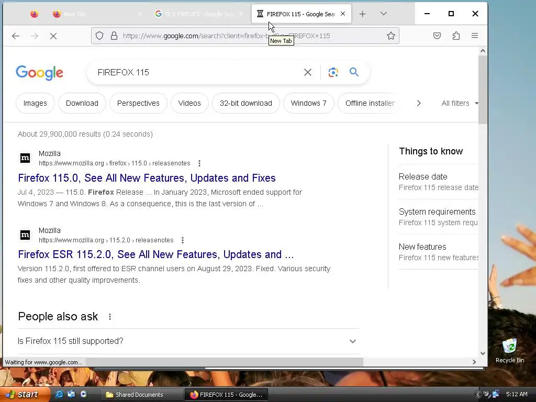
Task: Open Firefox 115.0 release notes link
Action: (x=147, y=178)
